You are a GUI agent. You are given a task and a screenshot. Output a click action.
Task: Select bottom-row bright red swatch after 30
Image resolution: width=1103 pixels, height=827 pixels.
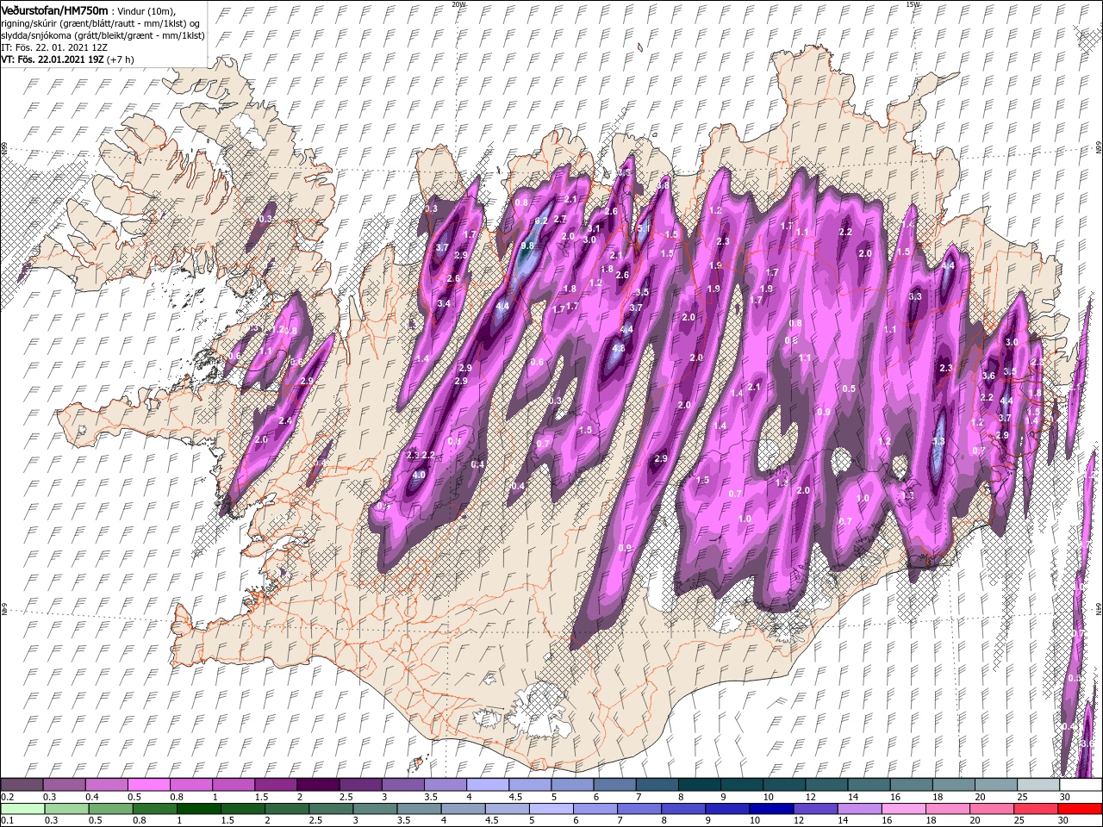[x=1081, y=808]
